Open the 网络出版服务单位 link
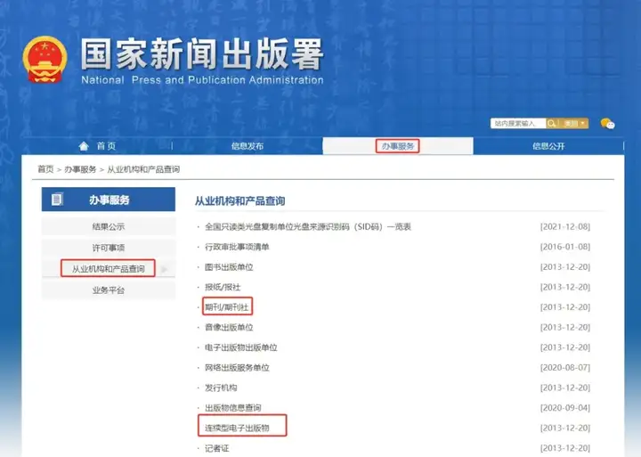Screen dimensions: 641x457 click(237, 367)
